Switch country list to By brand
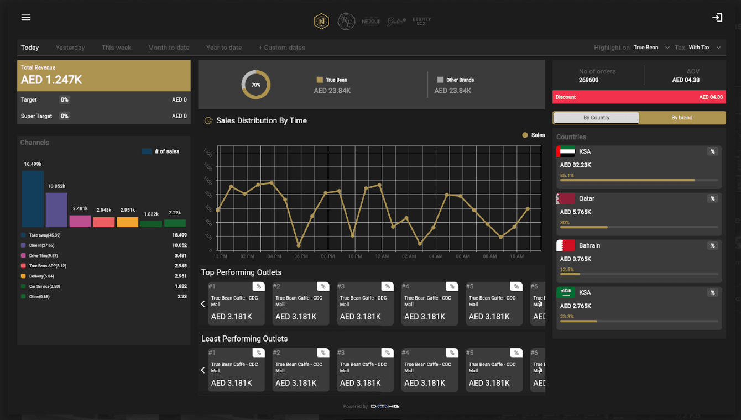The image size is (741, 420). [682, 118]
